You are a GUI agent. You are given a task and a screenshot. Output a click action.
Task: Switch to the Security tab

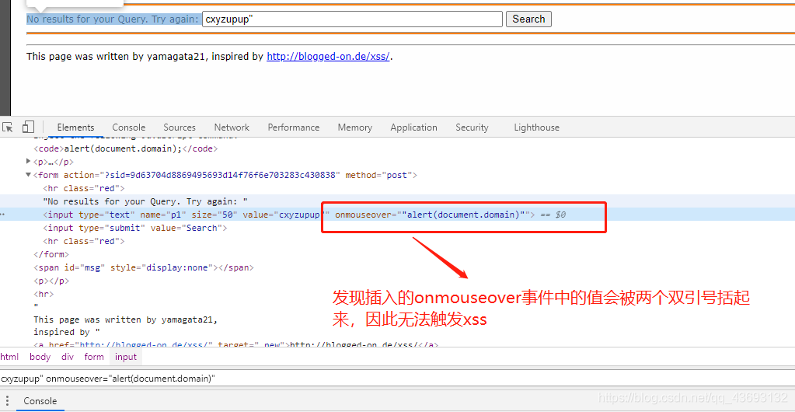click(x=472, y=127)
